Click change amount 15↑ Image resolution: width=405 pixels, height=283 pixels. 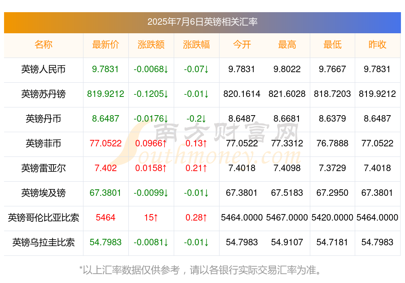click(151, 218)
